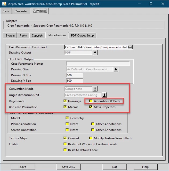Viewport: 169px width, 171px height.
Task: Select the Advanced tab
Action: (x=40, y=11)
